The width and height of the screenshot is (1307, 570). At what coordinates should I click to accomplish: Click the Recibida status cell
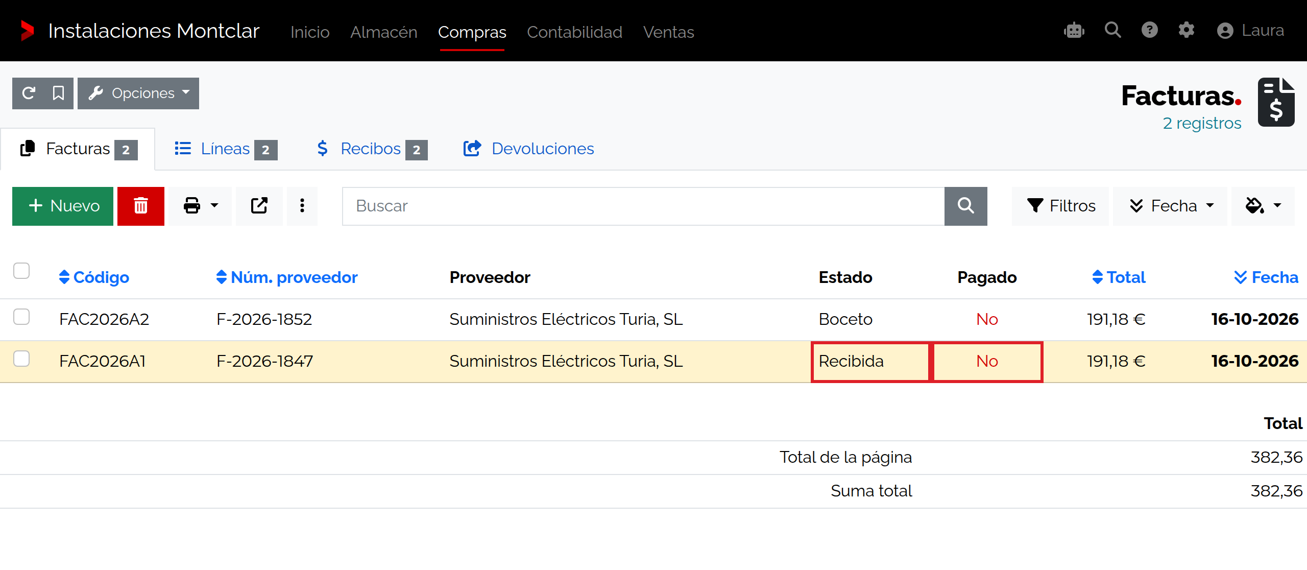pyautogui.click(x=870, y=362)
